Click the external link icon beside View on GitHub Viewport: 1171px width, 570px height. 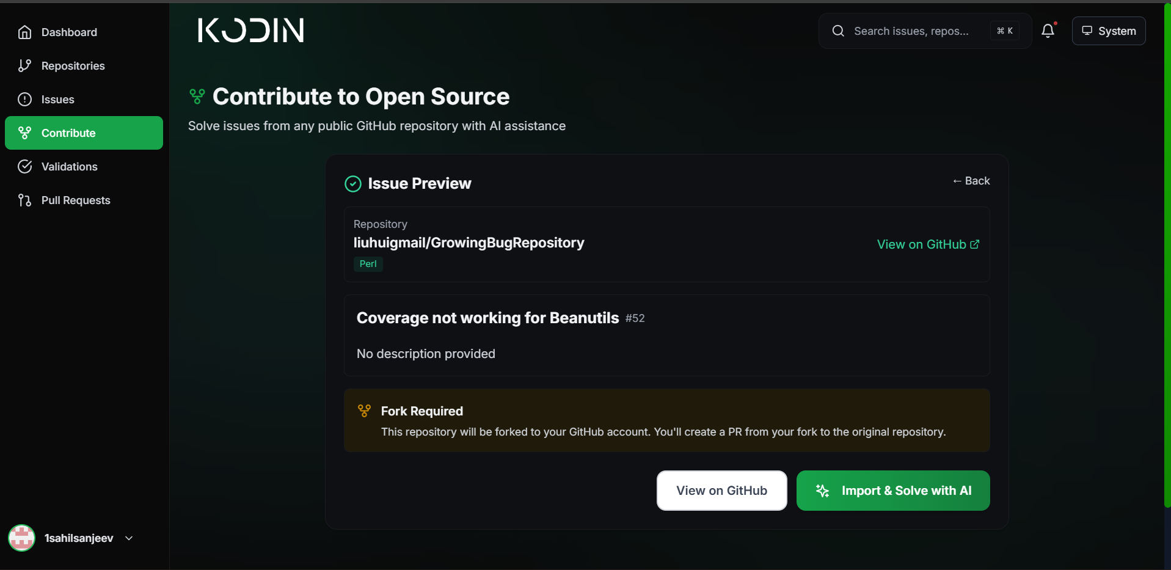975,244
